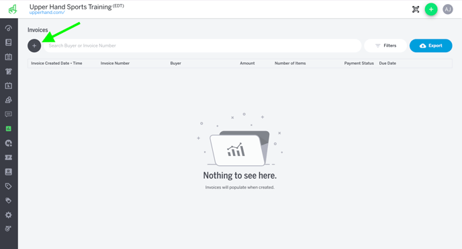The image size is (462, 249).
Task: Open the chat messages icon in sidebar
Action: coord(9,114)
